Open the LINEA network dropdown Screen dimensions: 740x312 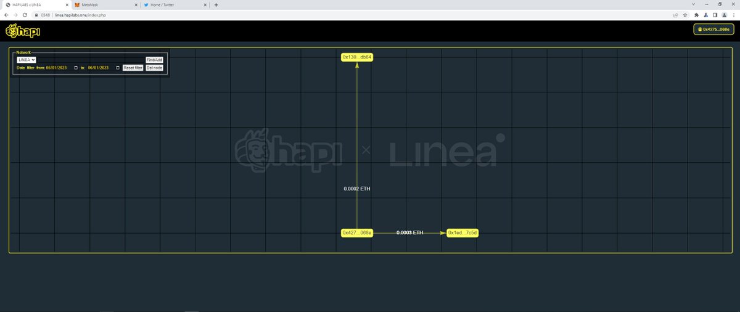[x=27, y=60]
